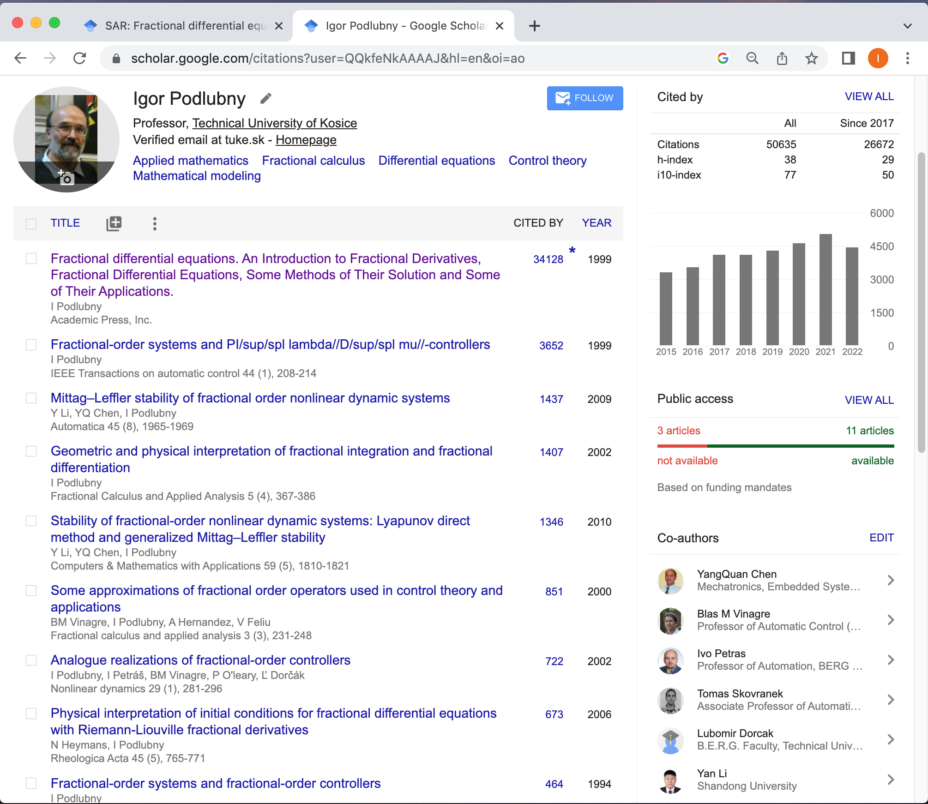The width and height of the screenshot is (928, 804).
Task: Click the 2021 bar in the citations chart
Action: tap(825, 289)
